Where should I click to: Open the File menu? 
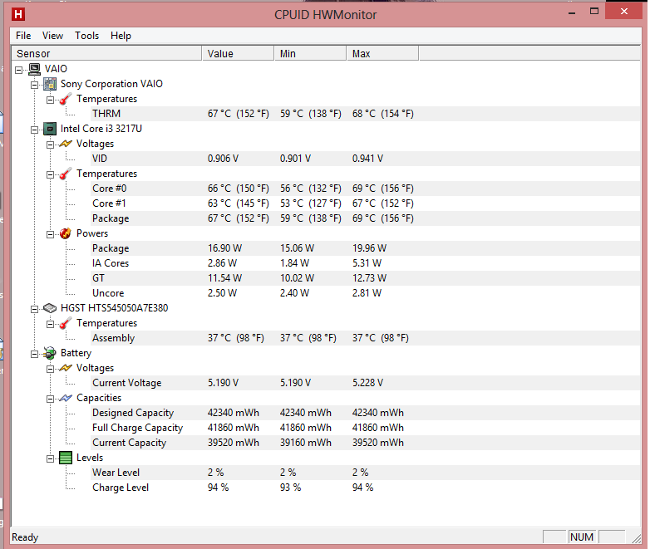coord(23,36)
